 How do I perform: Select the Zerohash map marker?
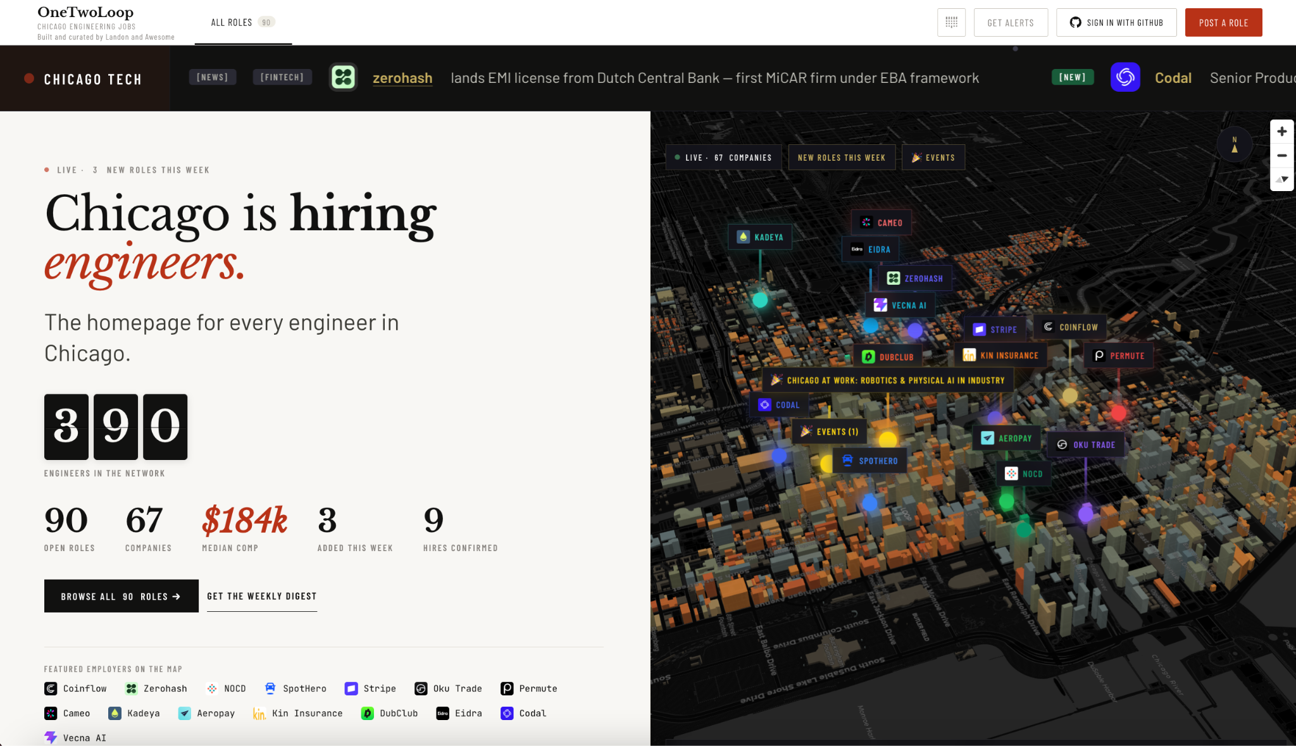pos(915,278)
